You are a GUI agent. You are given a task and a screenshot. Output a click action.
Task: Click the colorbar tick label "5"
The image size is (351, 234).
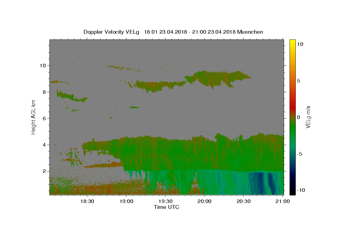click(299, 81)
